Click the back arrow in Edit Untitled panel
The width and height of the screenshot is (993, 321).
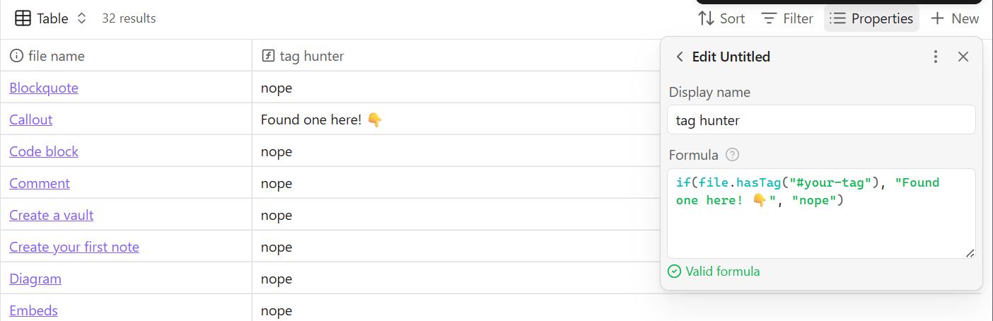pyautogui.click(x=680, y=57)
